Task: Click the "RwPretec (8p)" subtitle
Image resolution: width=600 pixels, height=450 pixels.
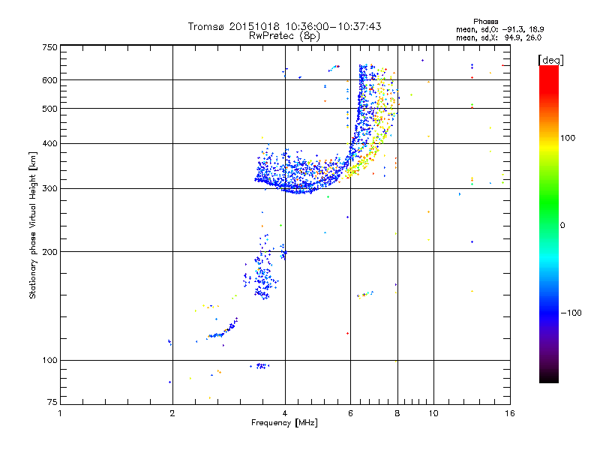Action: tap(284, 36)
